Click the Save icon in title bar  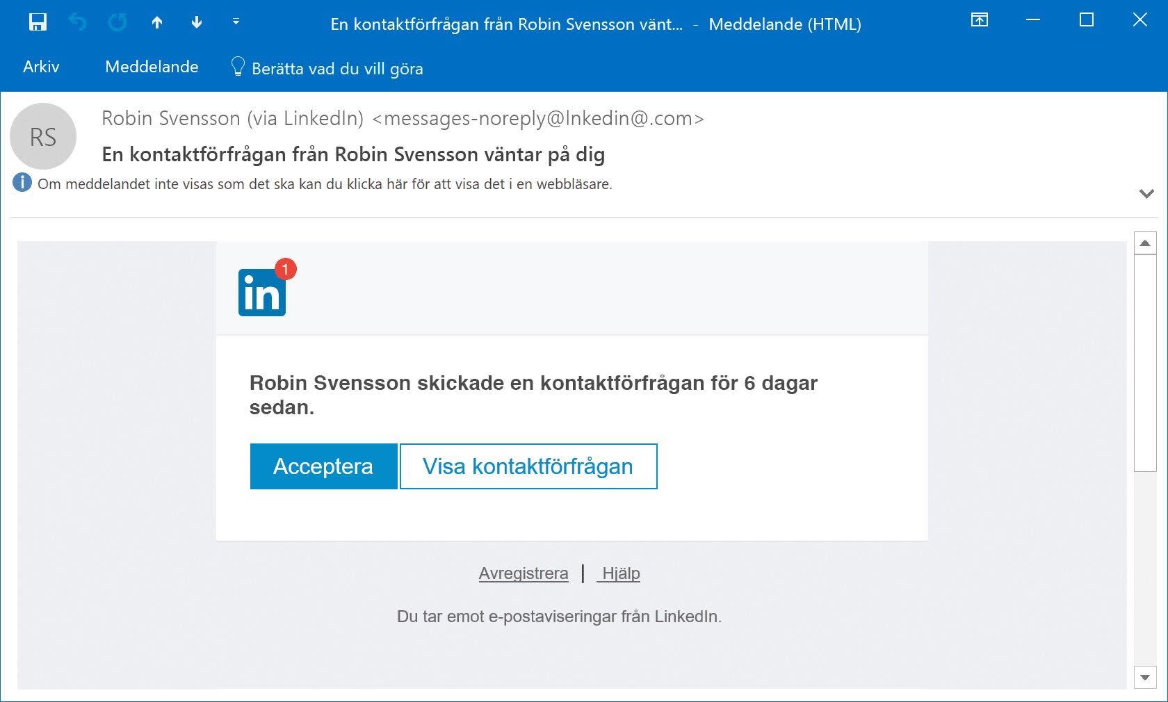pos(38,22)
